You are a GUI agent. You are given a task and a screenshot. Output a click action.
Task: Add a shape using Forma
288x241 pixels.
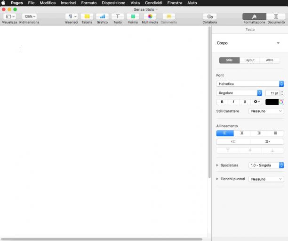tap(133, 17)
